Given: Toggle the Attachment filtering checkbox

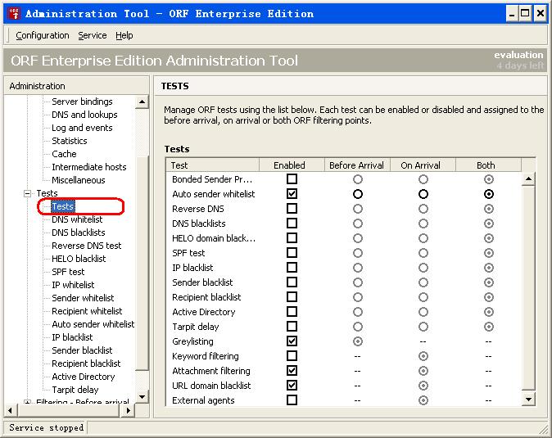Looking at the screenshot, I should [292, 371].
